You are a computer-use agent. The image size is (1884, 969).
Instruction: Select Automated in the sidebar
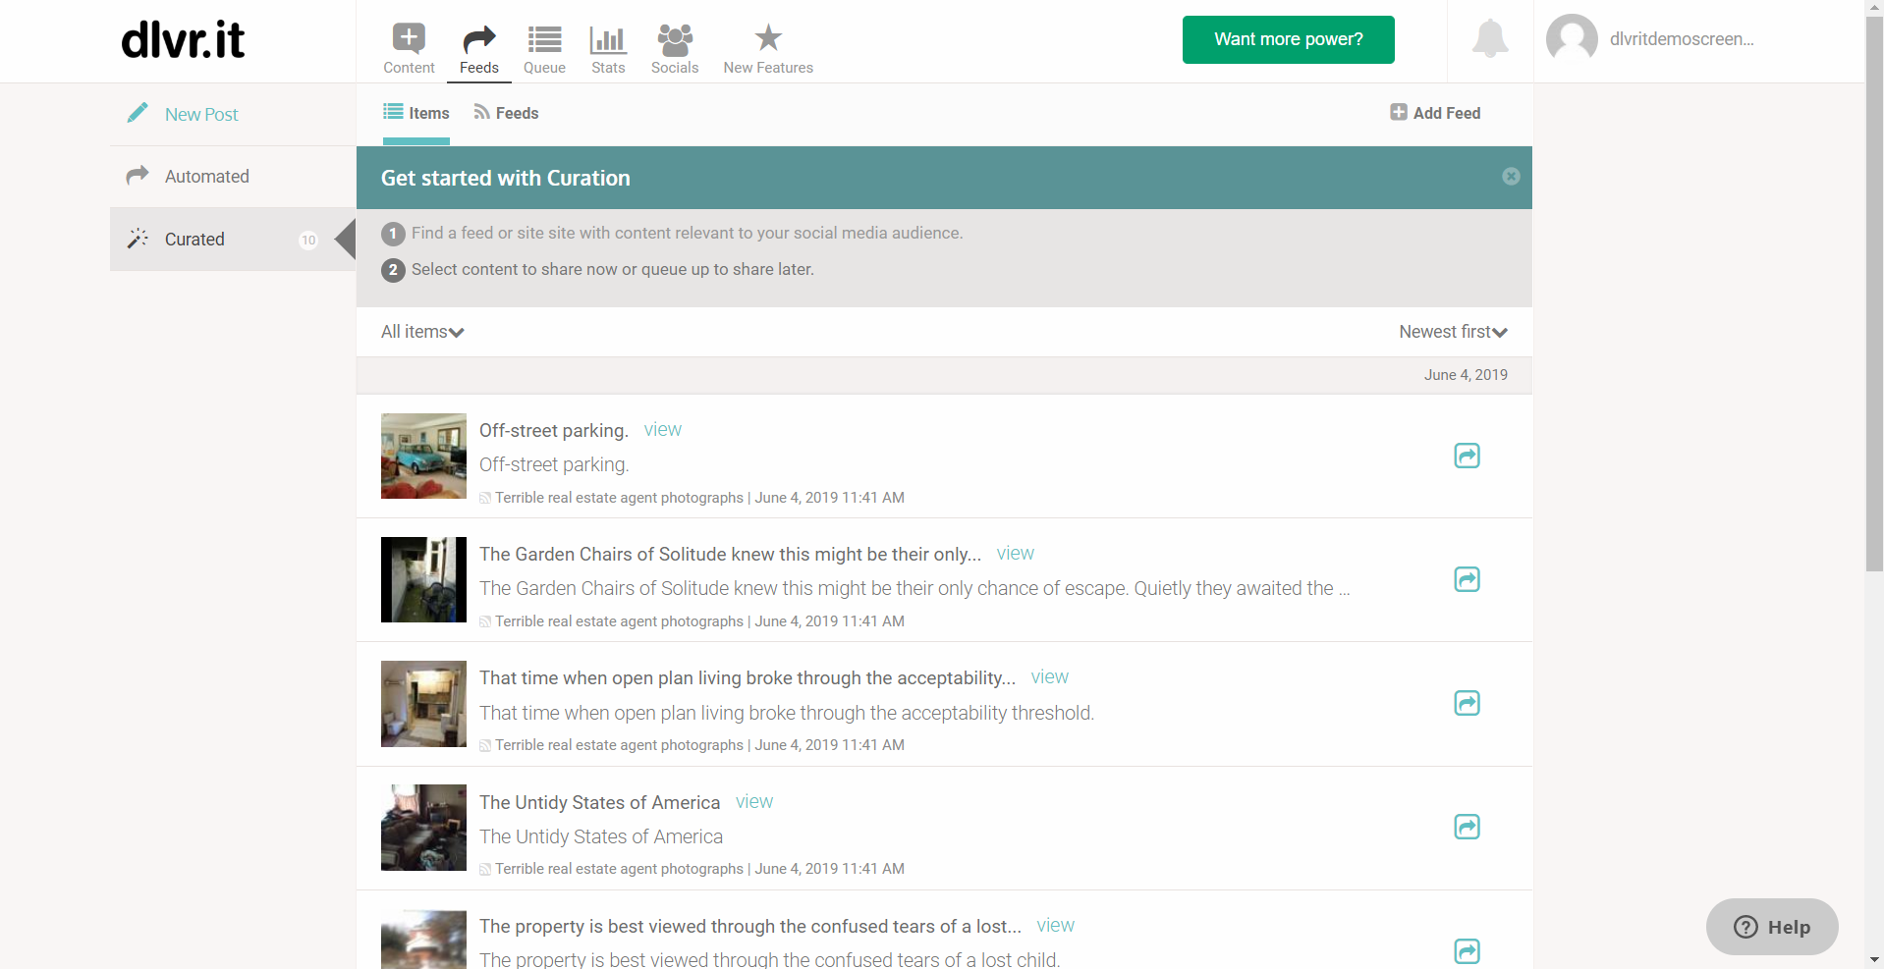click(233, 177)
